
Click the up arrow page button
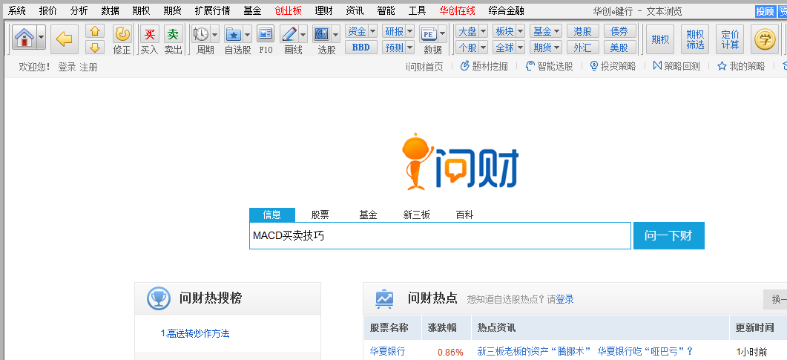(x=95, y=32)
